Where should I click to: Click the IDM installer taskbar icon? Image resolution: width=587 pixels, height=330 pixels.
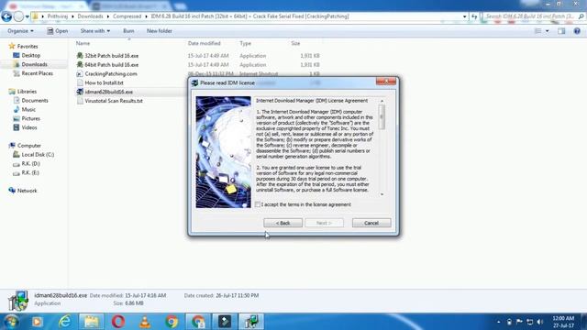[x=251, y=322]
